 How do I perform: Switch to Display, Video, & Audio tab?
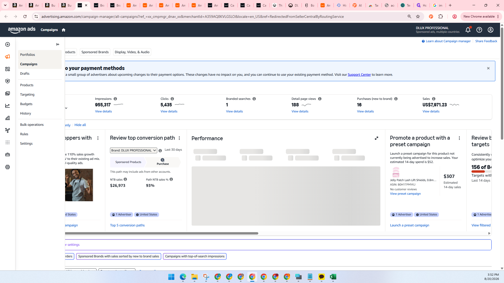click(x=132, y=52)
